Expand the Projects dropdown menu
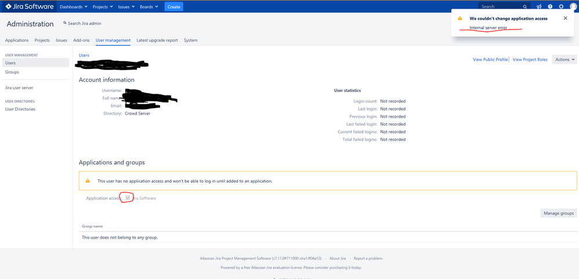Viewport: 579px width, 279px height. pyautogui.click(x=103, y=6)
